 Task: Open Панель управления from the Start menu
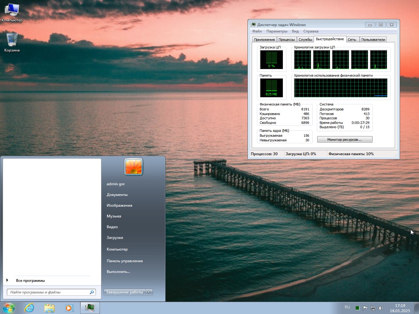[125, 261]
